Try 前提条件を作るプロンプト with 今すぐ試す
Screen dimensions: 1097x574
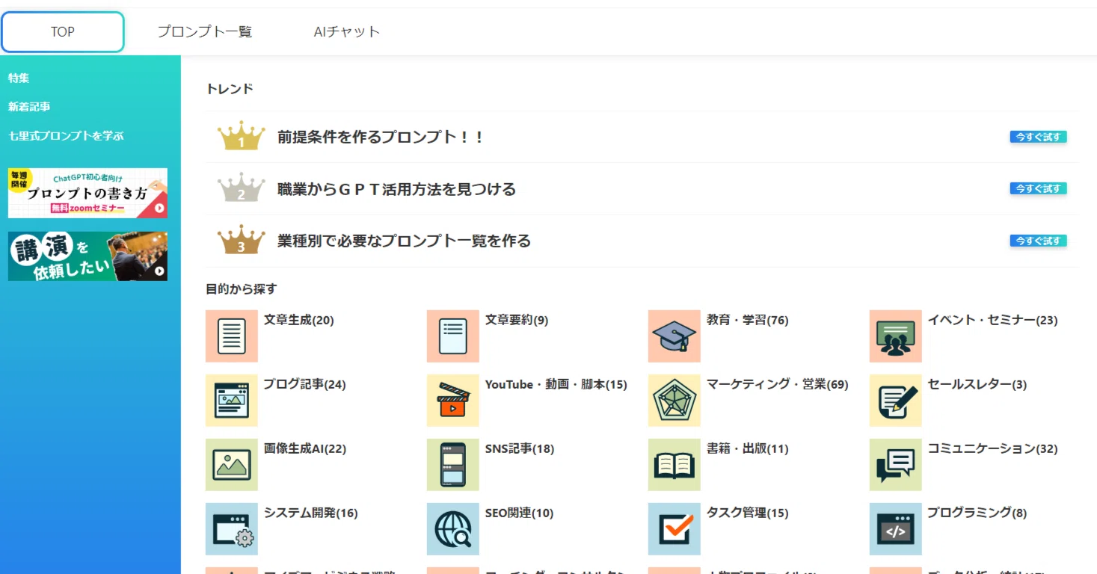point(1038,137)
